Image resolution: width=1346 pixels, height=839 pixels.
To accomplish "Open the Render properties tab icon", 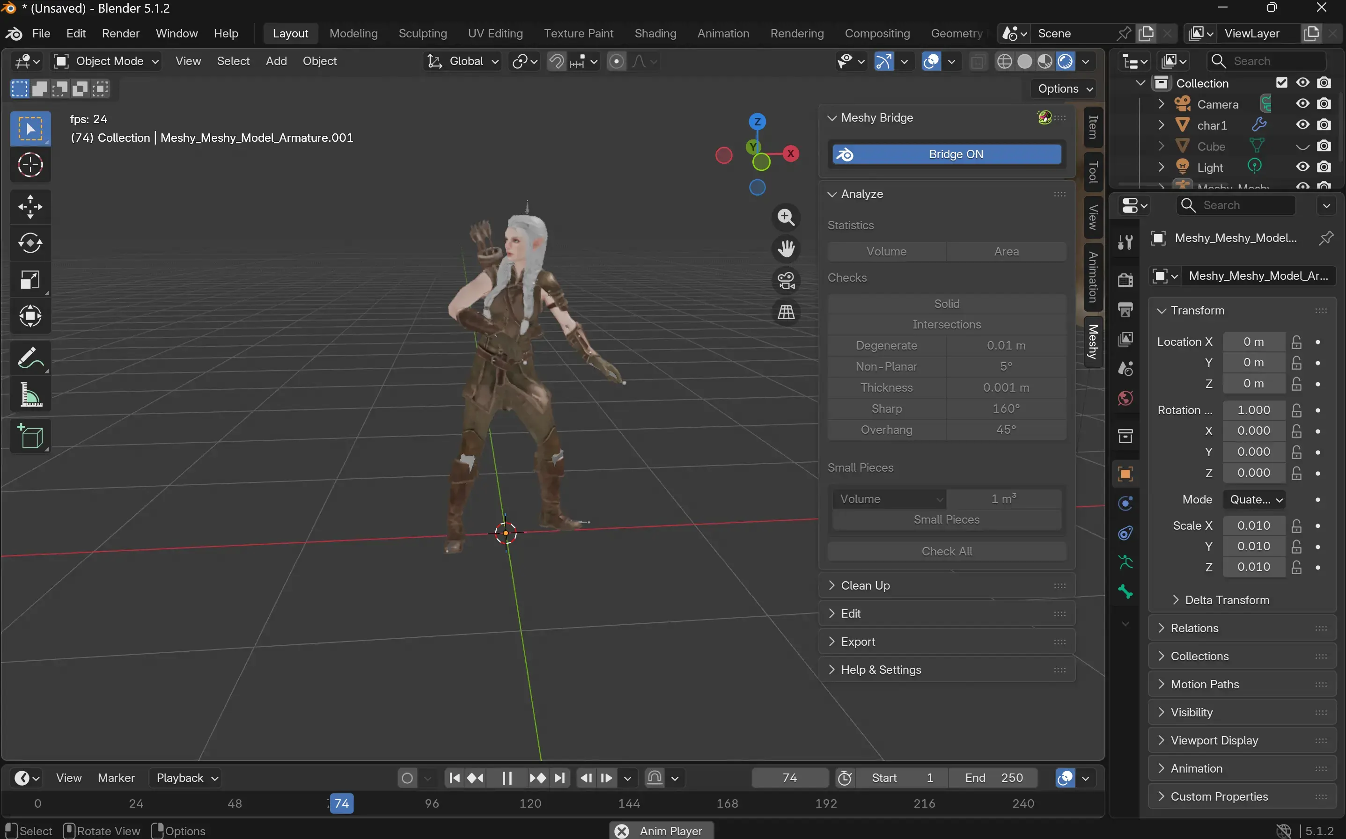I will [x=1125, y=280].
